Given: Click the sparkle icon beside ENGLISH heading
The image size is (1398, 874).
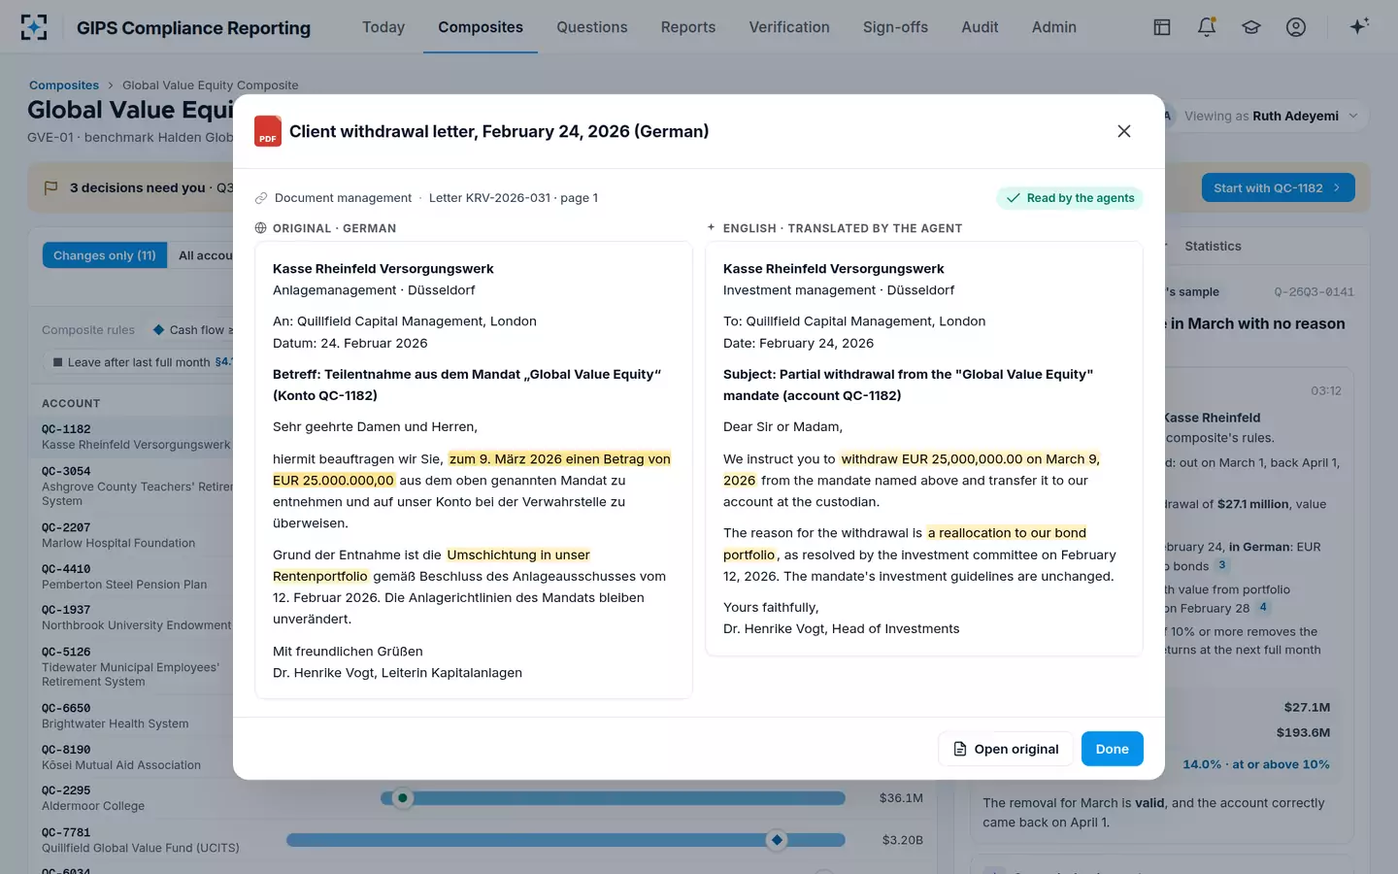Looking at the screenshot, I should click(x=711, y=227).
